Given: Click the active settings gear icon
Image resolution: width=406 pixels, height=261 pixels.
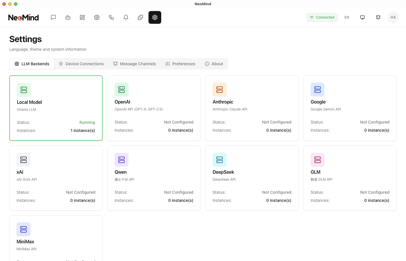Looking at the screenshot, I should point(155,17).
